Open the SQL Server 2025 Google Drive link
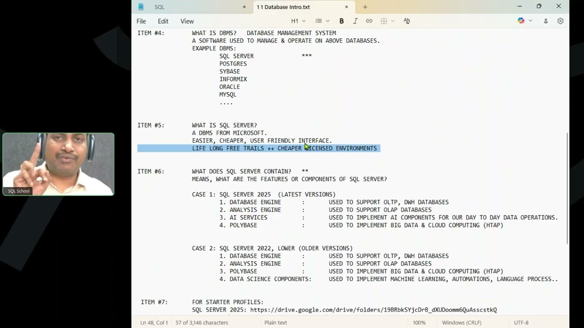The height and width of the screenshot is (328, 584). click(373, 310)
